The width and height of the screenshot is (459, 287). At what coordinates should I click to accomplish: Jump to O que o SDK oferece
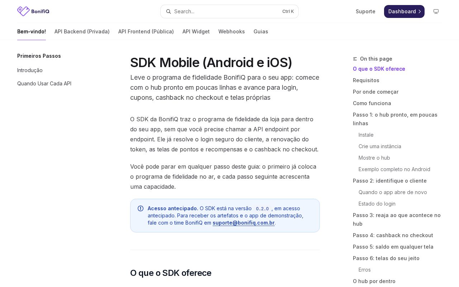point(379,69)
